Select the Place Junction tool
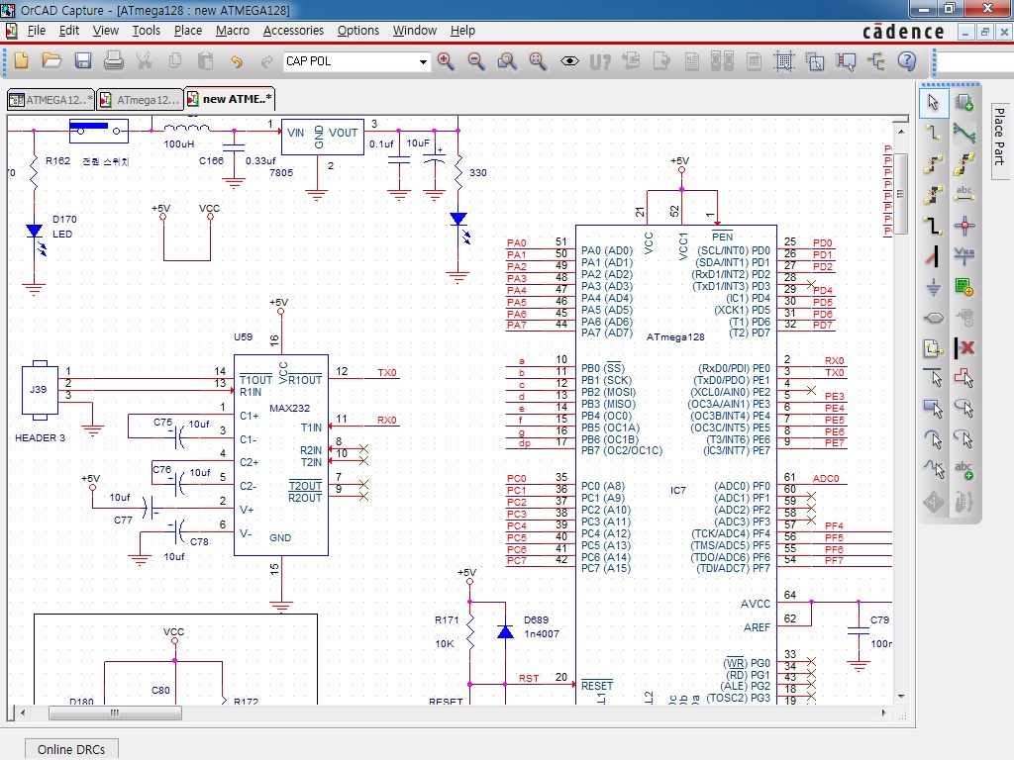Viewport: 1014px width, 760px height. (964, 225)
